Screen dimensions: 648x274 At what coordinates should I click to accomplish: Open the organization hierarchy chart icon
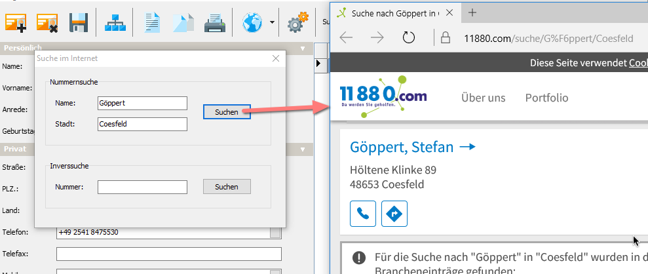tap(114, 23)
